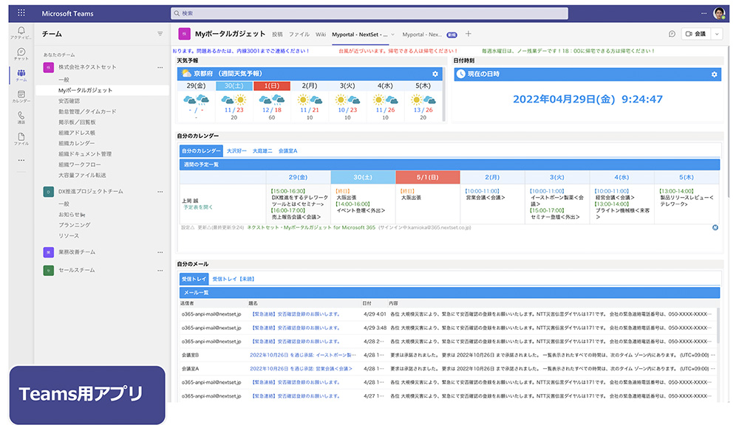The image size is (739, 425).
Task: Select the 大沢好一 calendar tab
Action: pos(236,151)
